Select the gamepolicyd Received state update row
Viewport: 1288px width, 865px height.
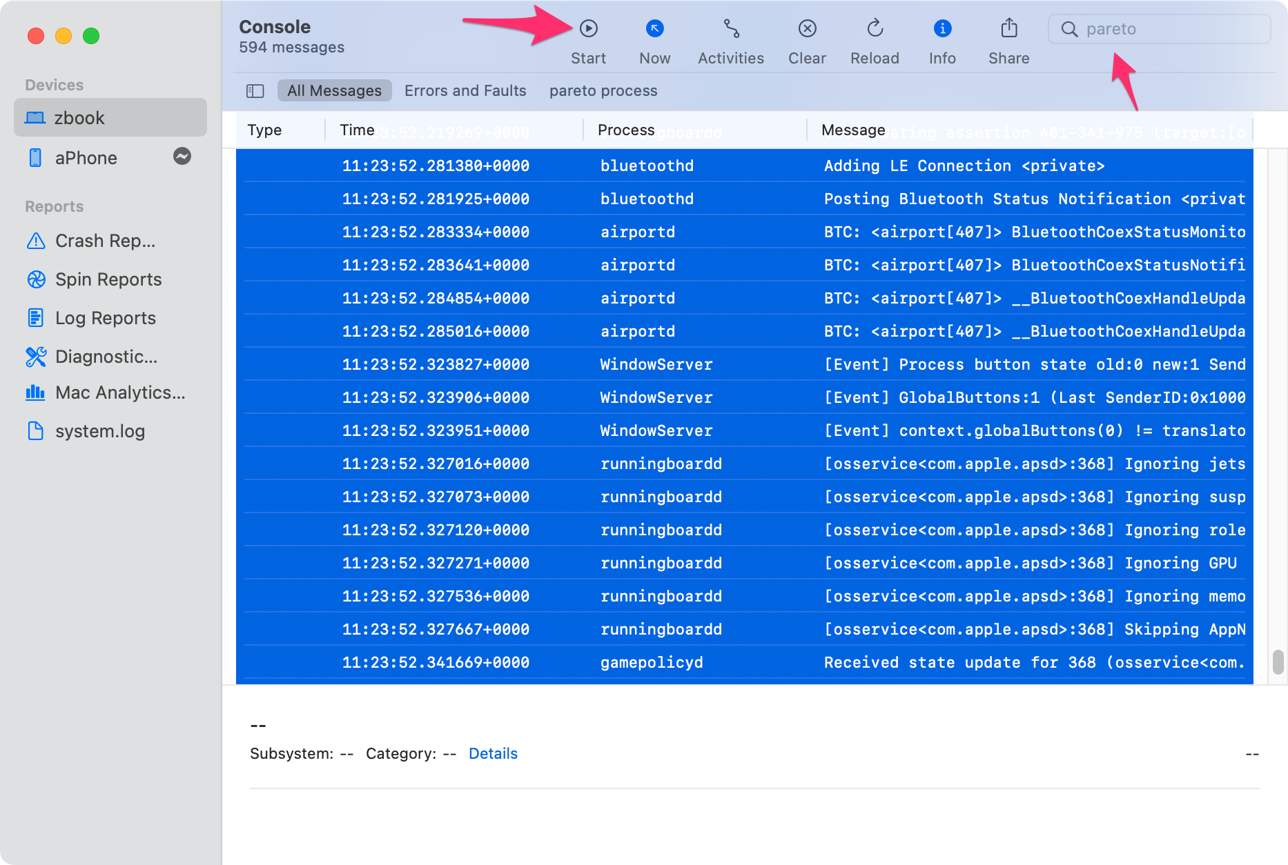point(745,662)
